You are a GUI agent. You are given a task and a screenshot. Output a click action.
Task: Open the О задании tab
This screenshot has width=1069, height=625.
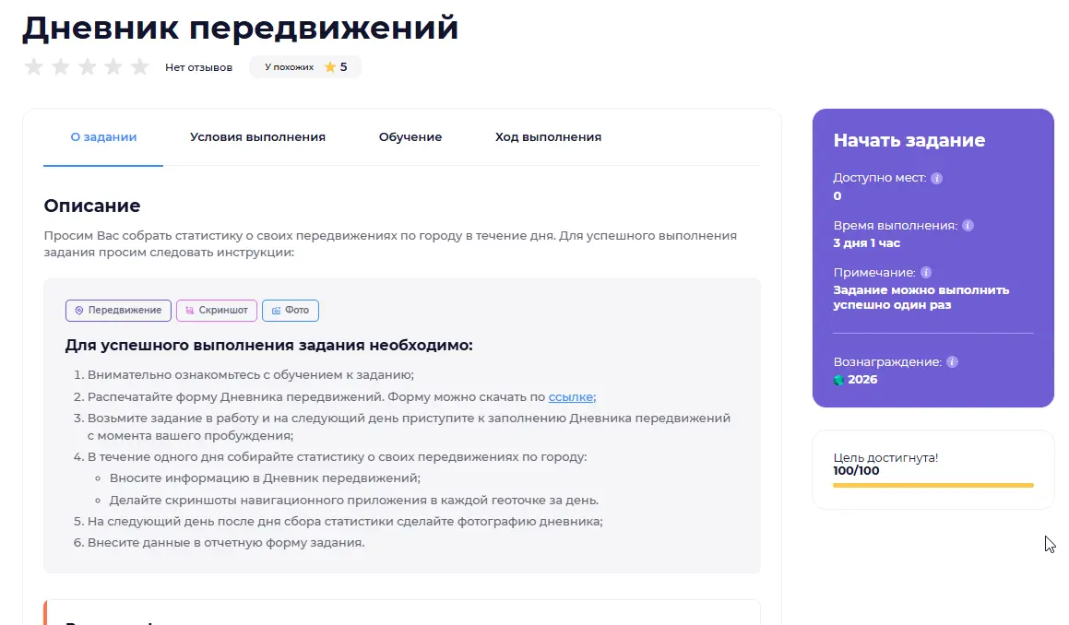point(103,137)
